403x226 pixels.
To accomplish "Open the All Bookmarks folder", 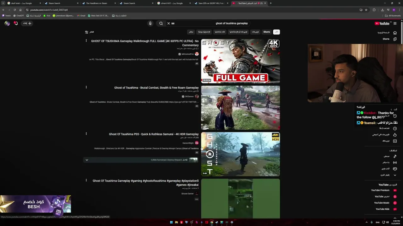I will (x=393, y=15).
